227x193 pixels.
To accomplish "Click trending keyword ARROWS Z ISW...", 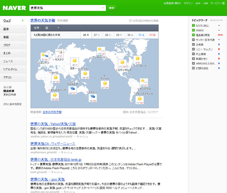I will pyautogui.click(x=206, y=64).
